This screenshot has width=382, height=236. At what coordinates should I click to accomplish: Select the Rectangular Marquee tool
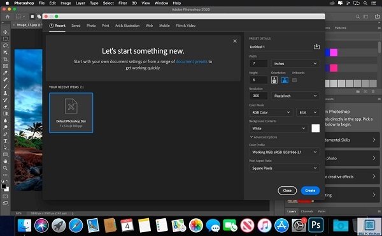coord(5,39)
